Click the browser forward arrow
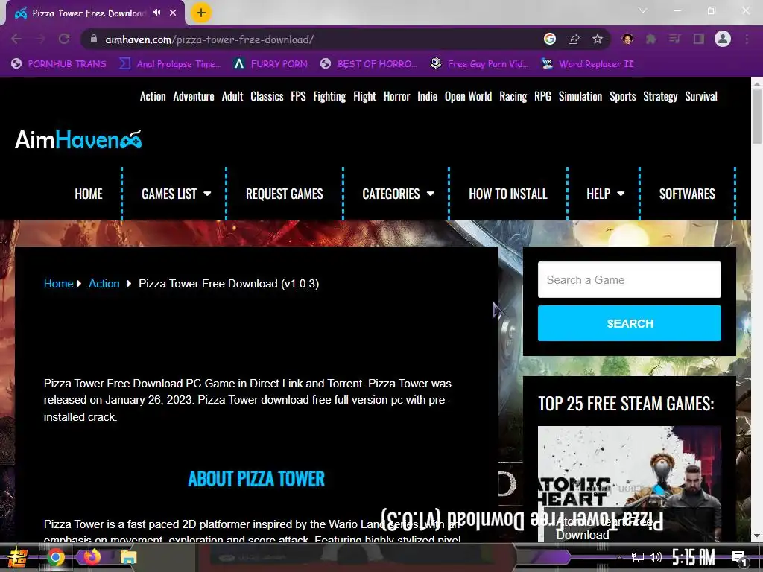Screen dimensions: 763x572 tap(40, 39)
